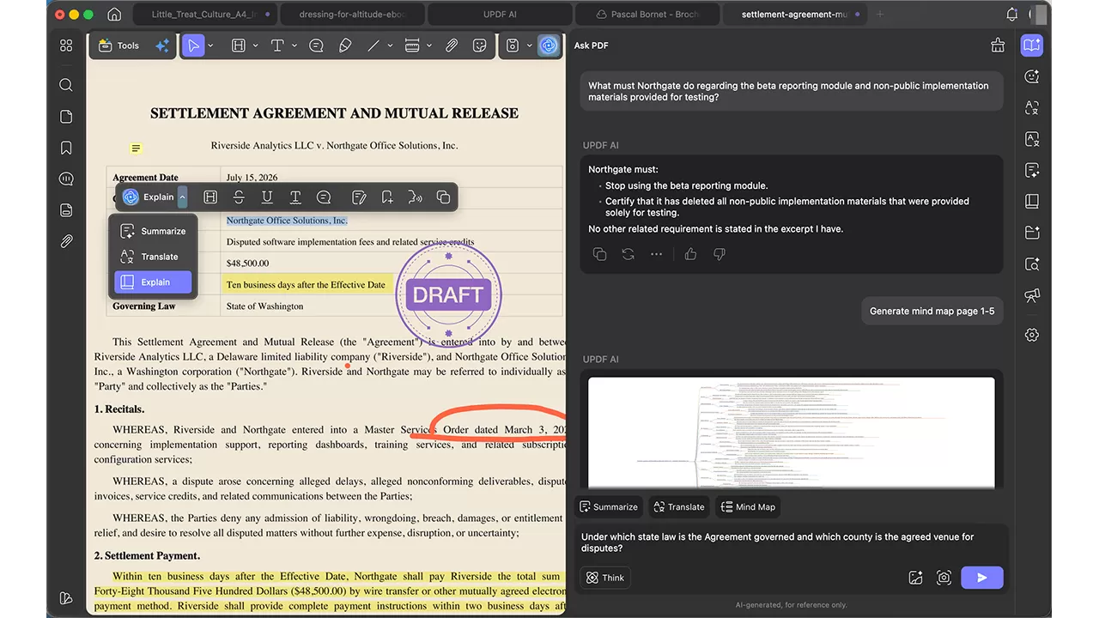Choose Translate from the Explain dropdown menu

(x=153, y=257)
